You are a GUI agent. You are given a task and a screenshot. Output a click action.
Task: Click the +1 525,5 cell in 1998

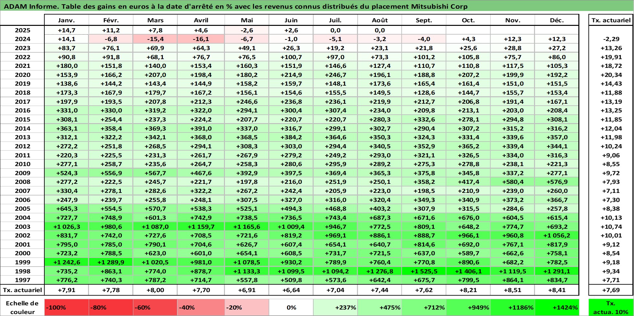point(424,271)
